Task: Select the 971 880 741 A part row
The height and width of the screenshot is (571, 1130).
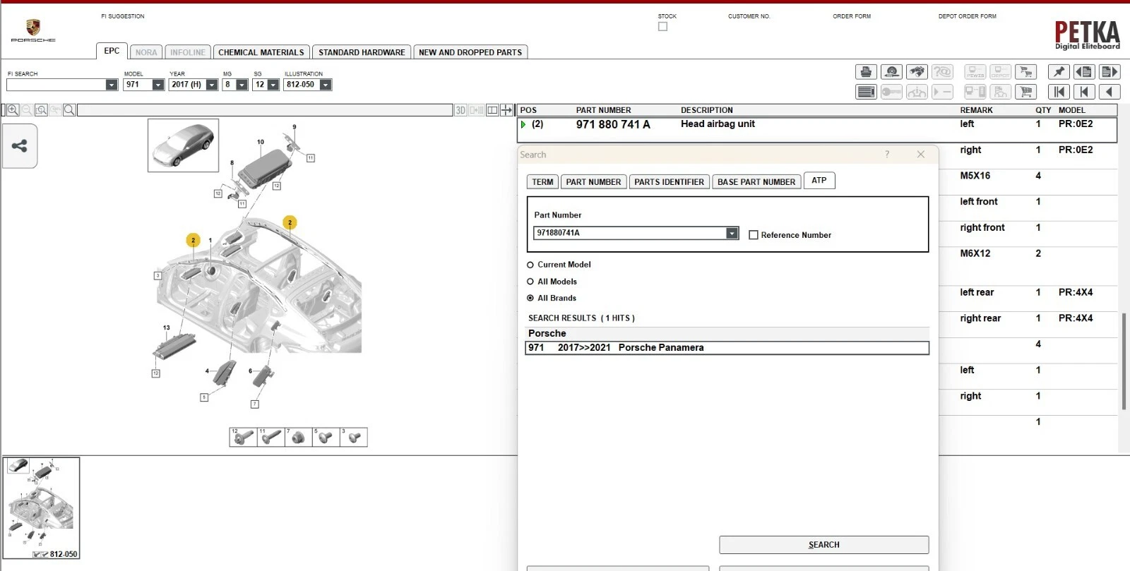Action: click(816, 130)
